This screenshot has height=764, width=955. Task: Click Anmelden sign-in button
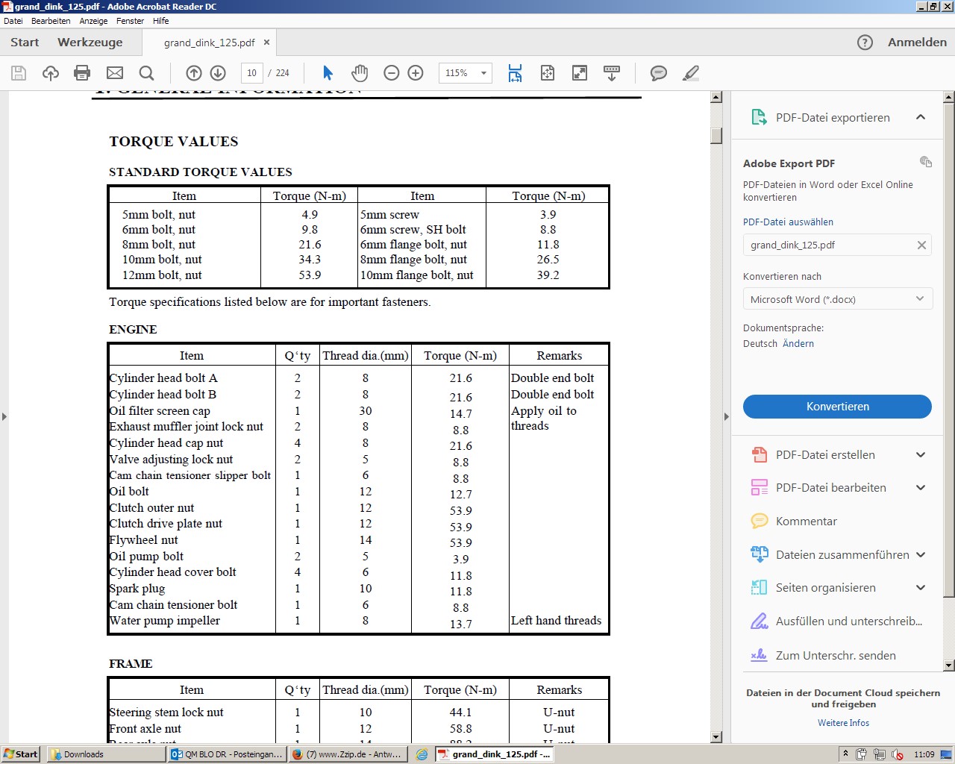[917, 43]
